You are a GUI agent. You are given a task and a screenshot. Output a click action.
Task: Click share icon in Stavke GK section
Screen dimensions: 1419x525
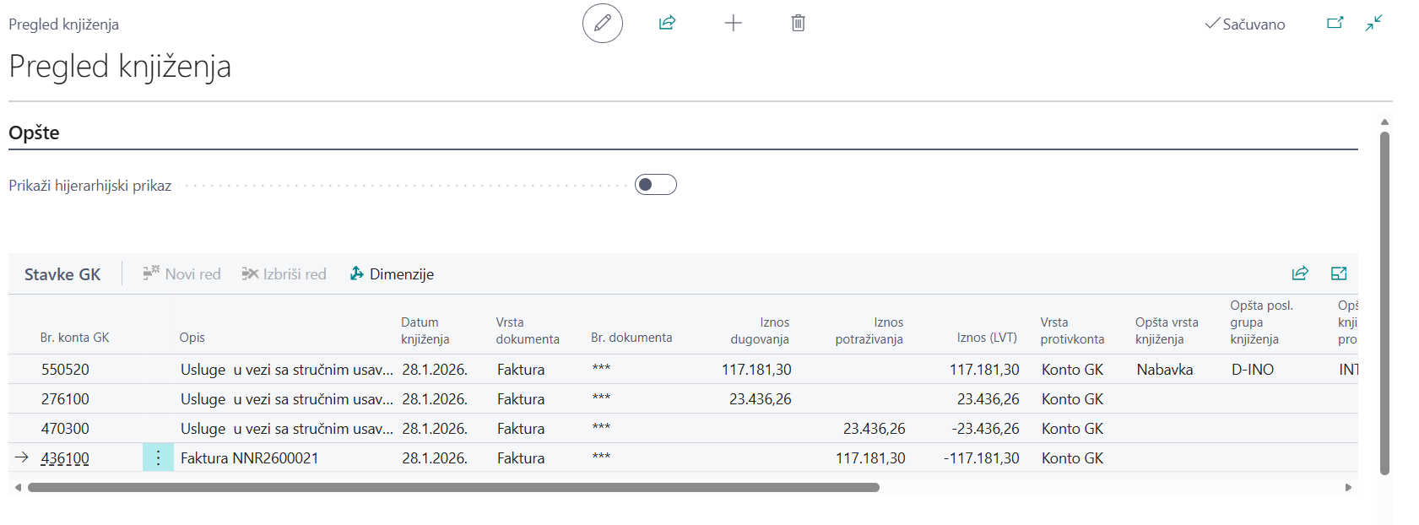(x=1300, y=273)
